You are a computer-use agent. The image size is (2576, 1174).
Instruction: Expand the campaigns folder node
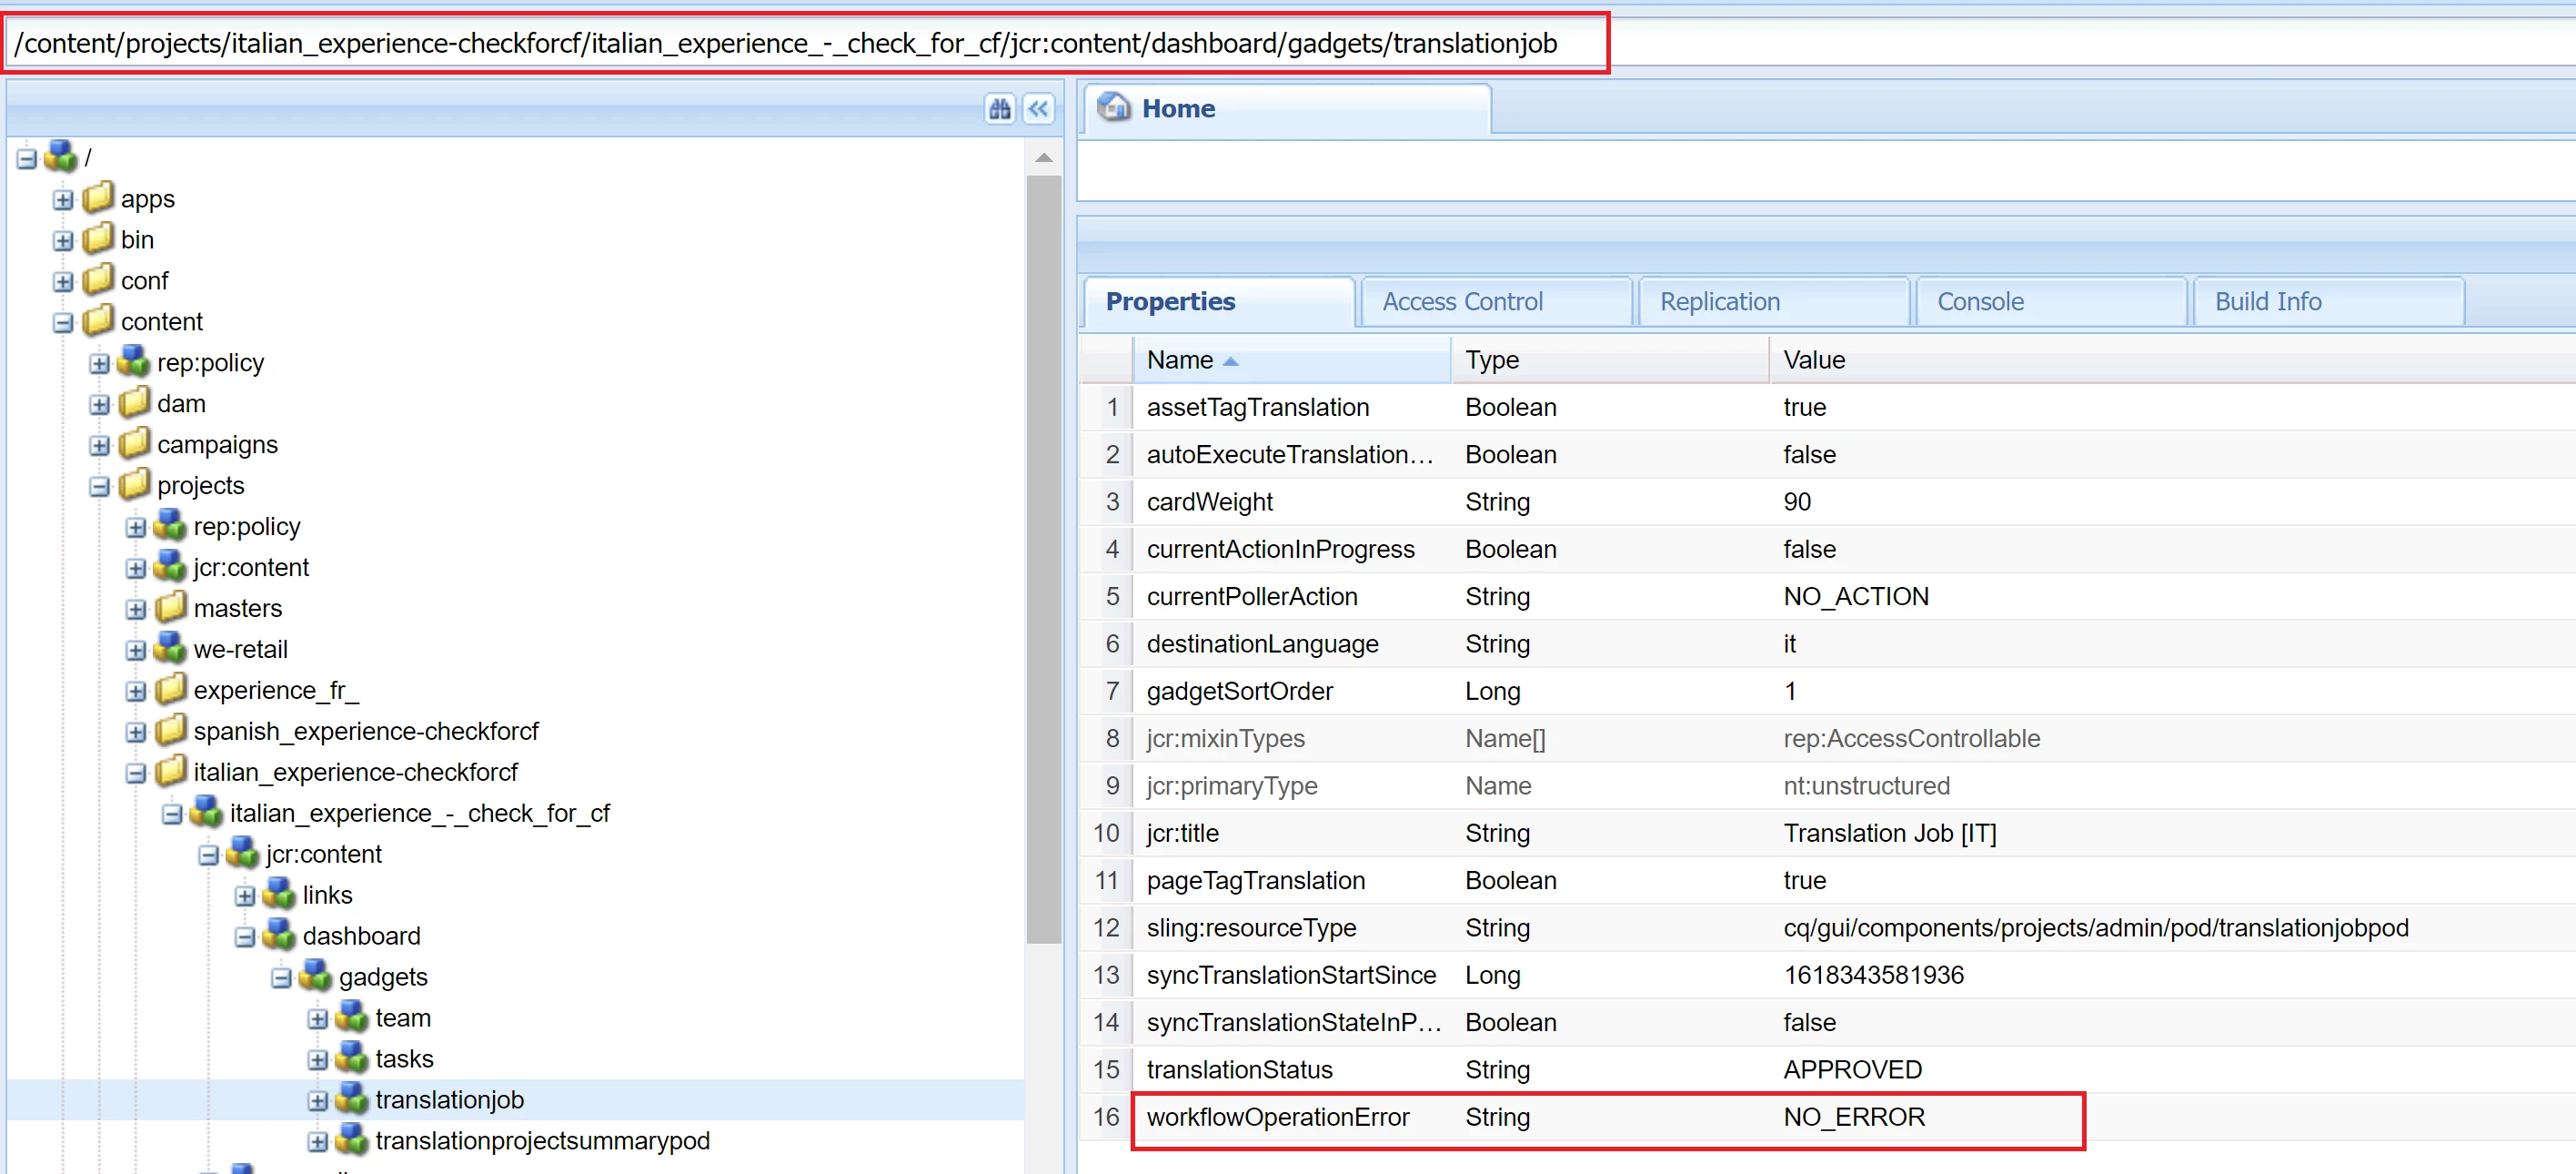pyautogui.click(x=99, y=445)
